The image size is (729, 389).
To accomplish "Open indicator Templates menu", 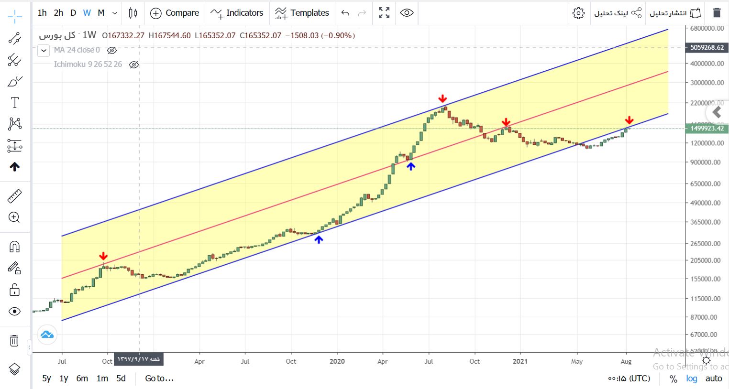I will 302,13.
